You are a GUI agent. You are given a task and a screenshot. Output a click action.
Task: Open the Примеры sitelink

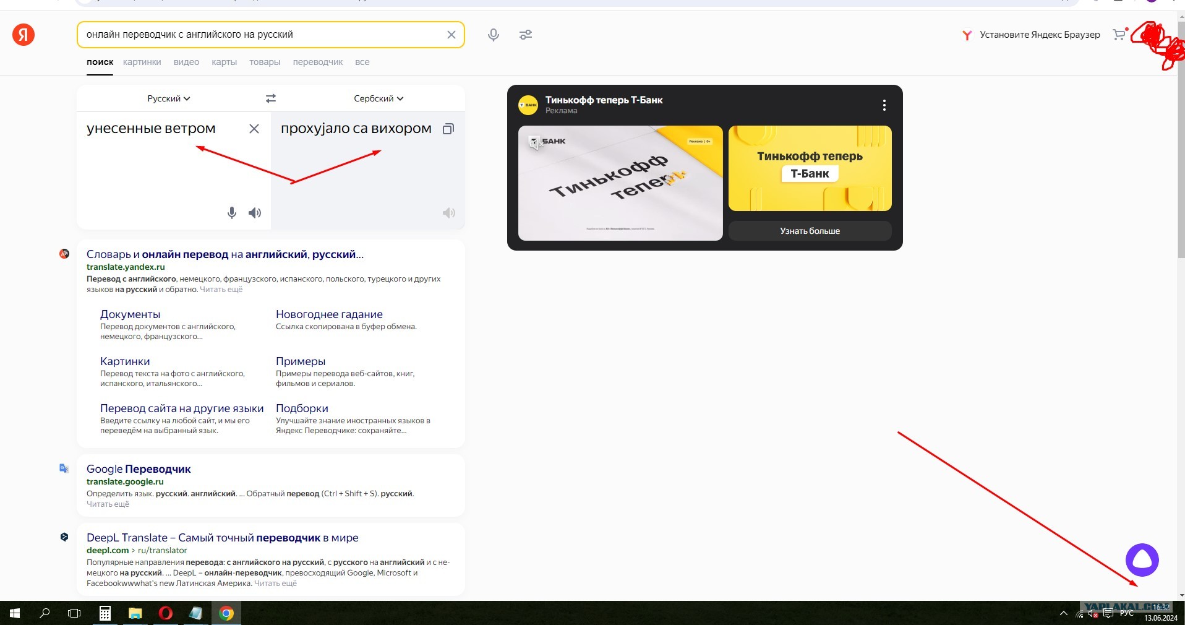[301, 361]
